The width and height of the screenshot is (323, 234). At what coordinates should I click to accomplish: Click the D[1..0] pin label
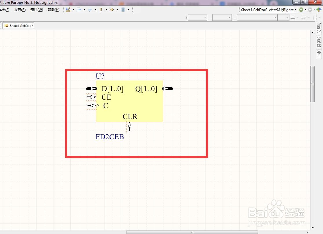[x=113, y=89]
